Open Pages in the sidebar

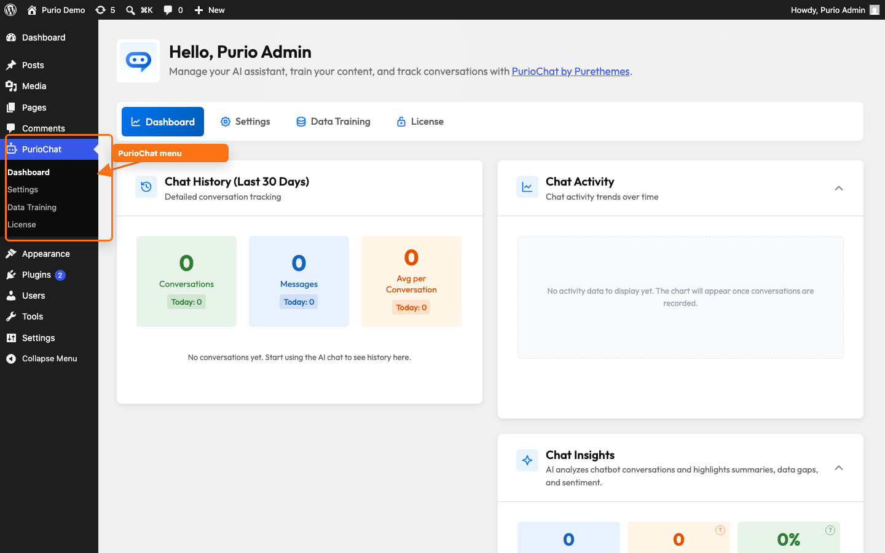[x=49, y=108]
